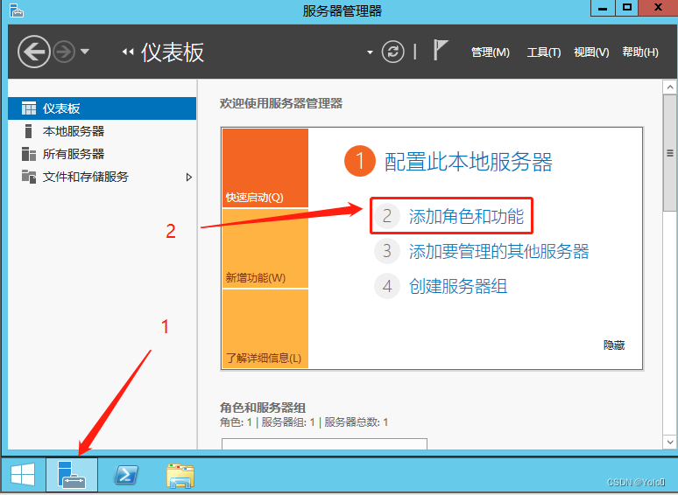The image size is (678, 495).
Task: Select the 快速启动(Q) tile
Action: (265, 168)
